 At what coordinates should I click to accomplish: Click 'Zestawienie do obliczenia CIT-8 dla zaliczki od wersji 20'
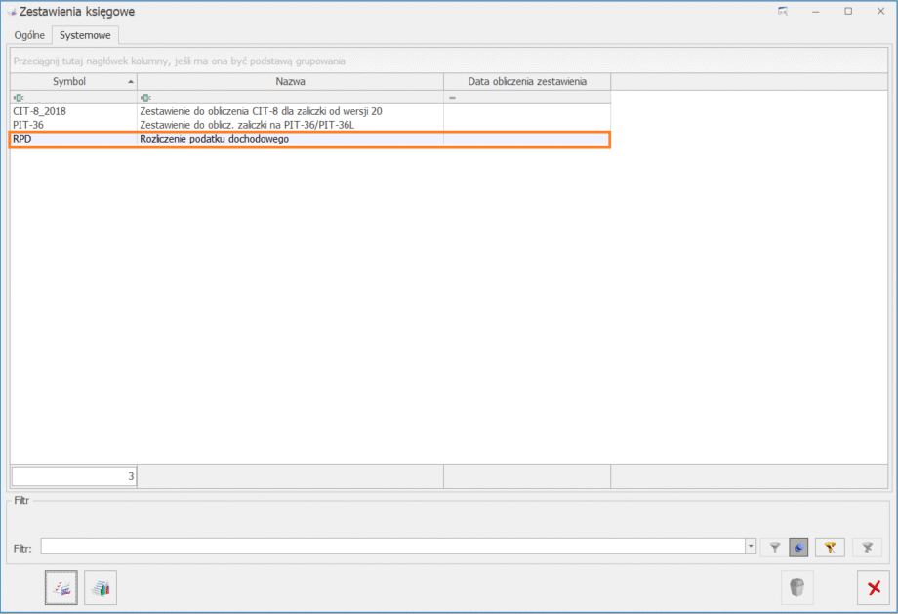(x=261, y=111)
